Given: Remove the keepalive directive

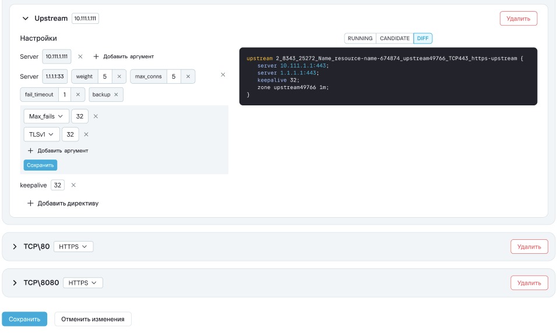Looking at the screenshot, I should pos(73,185).
